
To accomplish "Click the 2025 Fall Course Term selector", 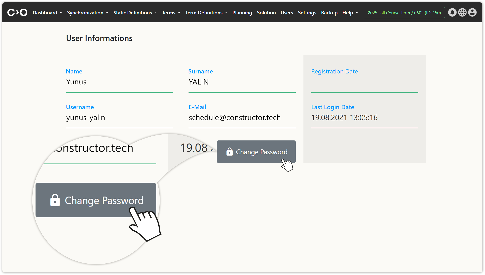I will (404, 13).
